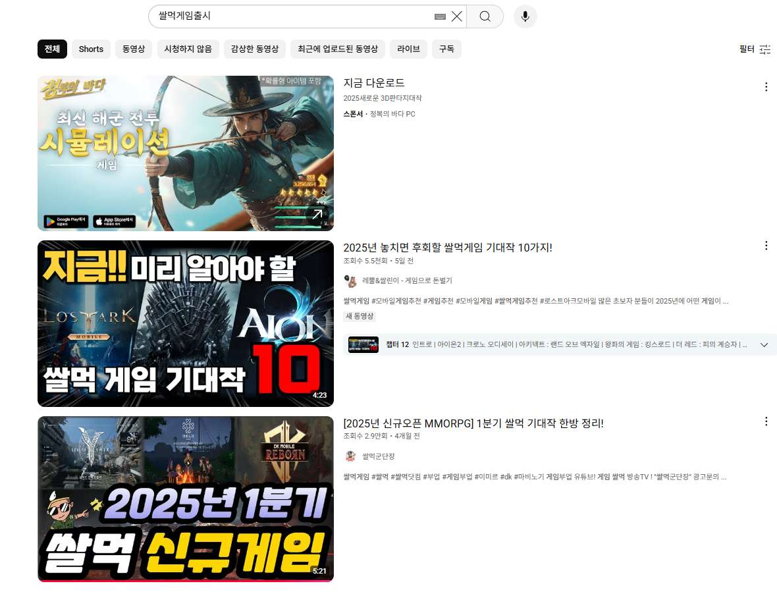Expand the 챕터 12 chapters list chevron
The height and width of the screenshot is (592, 777).
pos(764,345)
